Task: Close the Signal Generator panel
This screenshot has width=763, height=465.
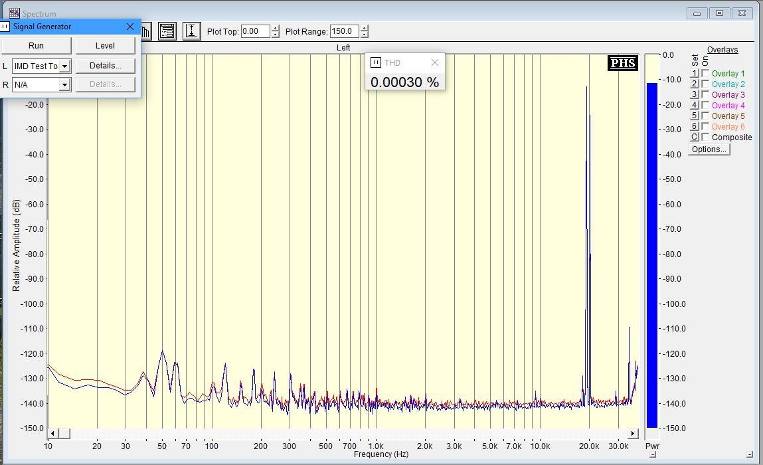Action: point(130,27)
